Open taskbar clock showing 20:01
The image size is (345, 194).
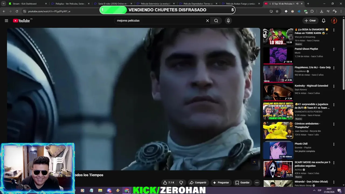coord(329,190)
